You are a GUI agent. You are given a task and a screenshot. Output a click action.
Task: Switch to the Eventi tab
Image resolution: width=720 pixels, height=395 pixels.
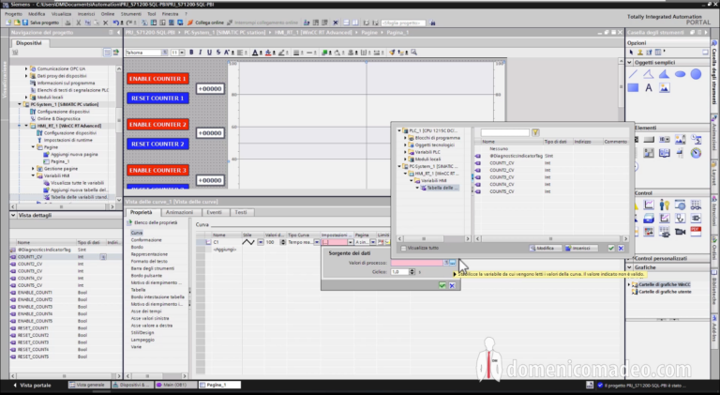click(214, 212)
